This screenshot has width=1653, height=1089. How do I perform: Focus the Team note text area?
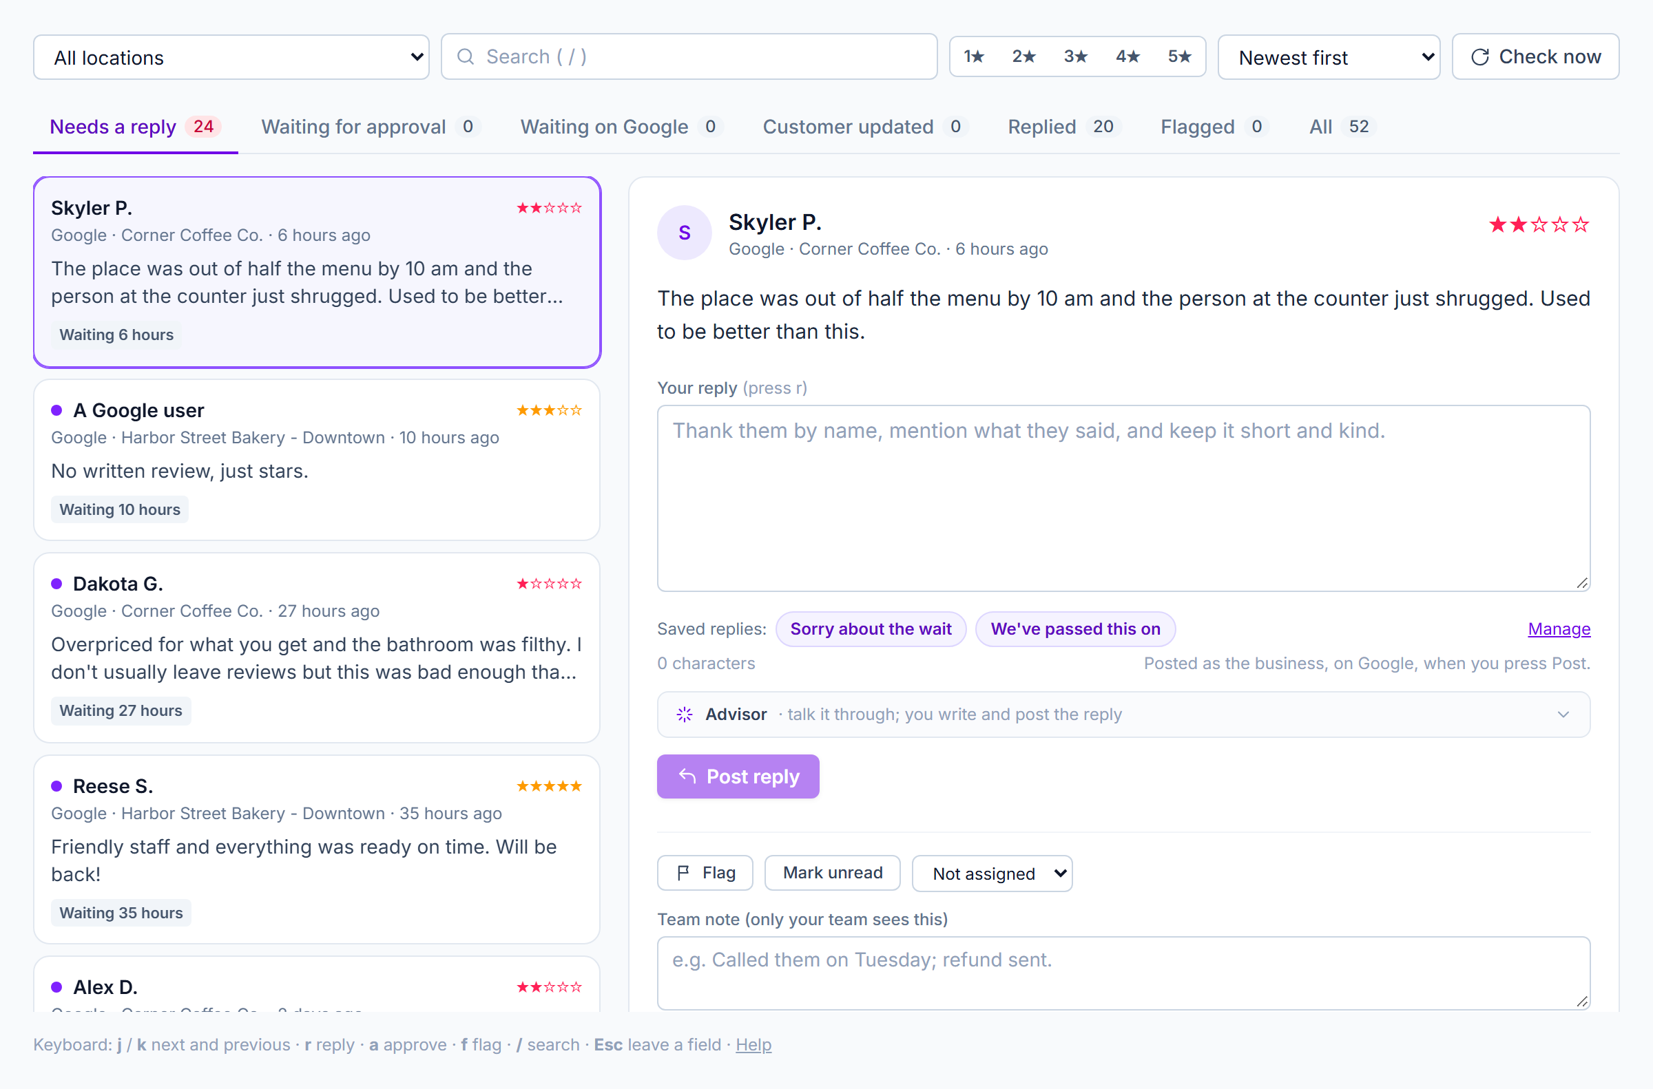pos(1123,973)
